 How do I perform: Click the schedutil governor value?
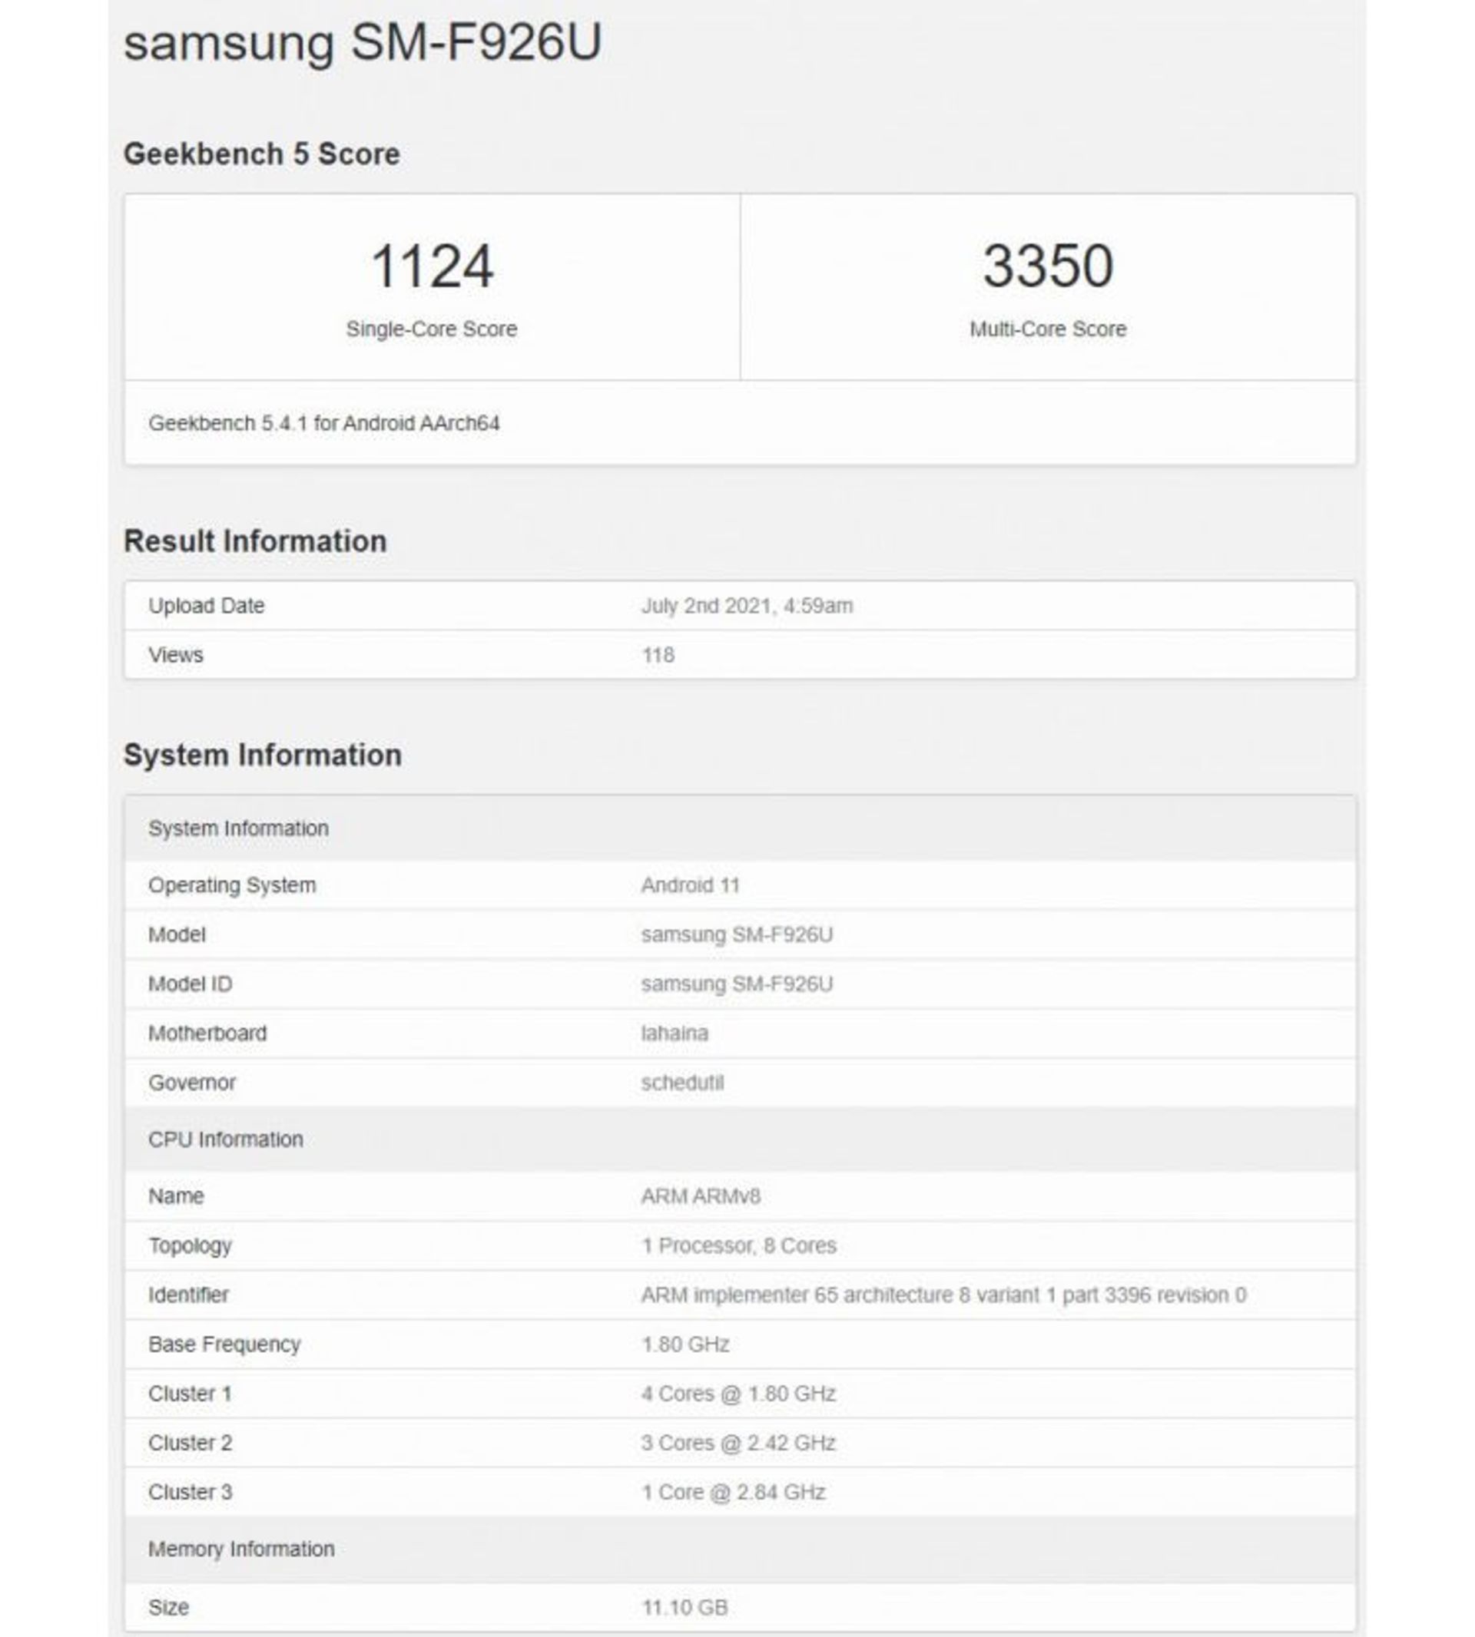(x=681, y=1083)
